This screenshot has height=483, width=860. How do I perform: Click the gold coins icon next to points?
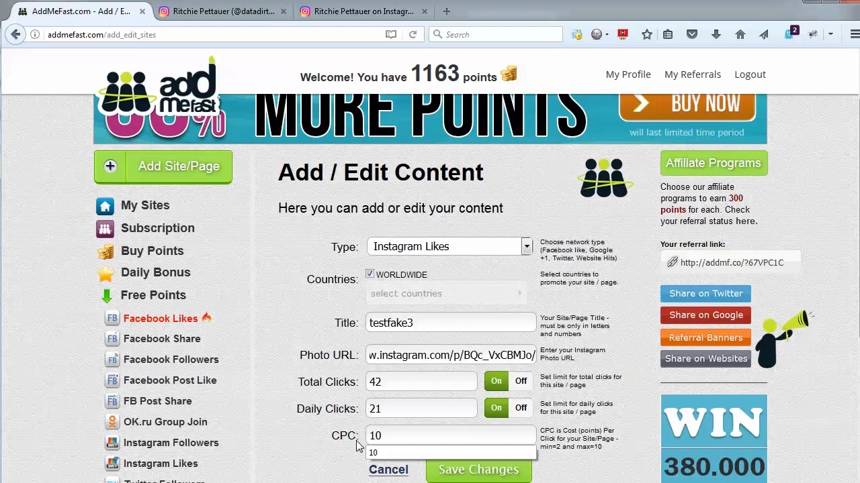coord(509,74)
